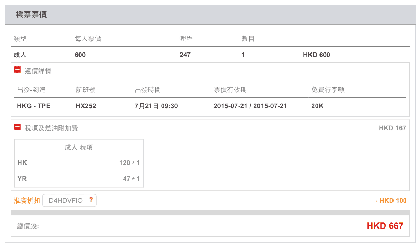Click the 總價錢 label
The width and height of the screenshot is (419, 246).
tap(28, 226)
